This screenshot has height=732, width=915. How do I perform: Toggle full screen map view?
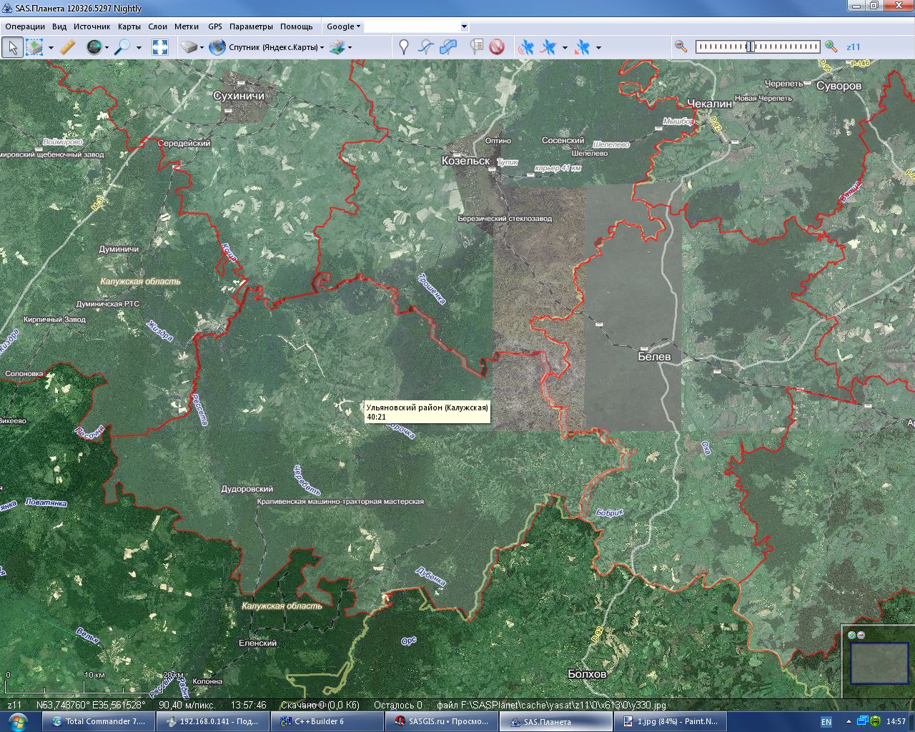(x=160, y=47)
